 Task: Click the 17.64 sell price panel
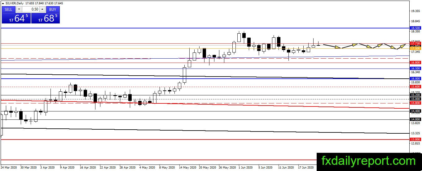click(x=16, y=18)
